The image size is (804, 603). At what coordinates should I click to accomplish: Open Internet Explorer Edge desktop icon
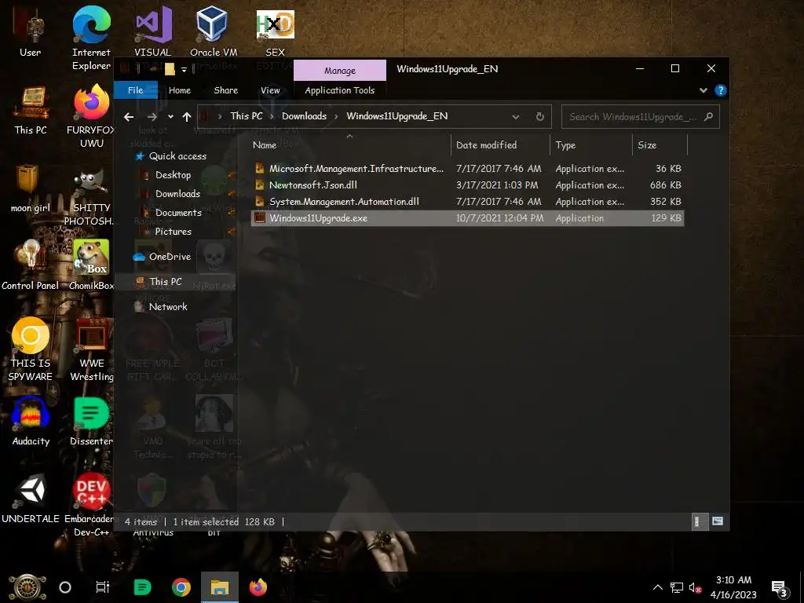point(91,37)
